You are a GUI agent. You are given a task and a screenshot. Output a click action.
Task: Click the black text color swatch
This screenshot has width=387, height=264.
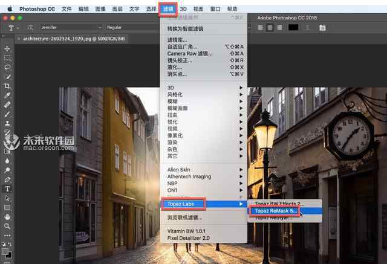pyautogui.click(x=293, y=27)
